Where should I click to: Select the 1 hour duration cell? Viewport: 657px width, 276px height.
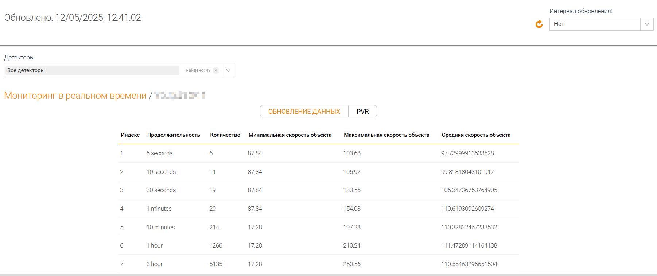coord(155,245)
